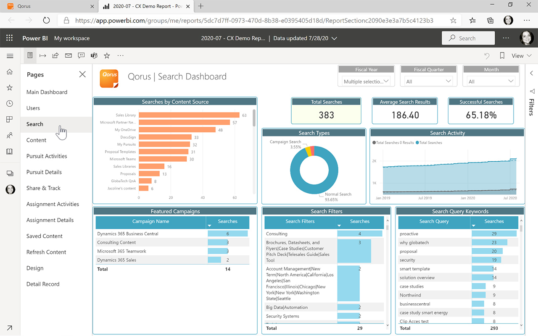The width and height of the screenshot is (538, 336).
Task: Go to Home in left rail
Action: click(x=10, y=72)
